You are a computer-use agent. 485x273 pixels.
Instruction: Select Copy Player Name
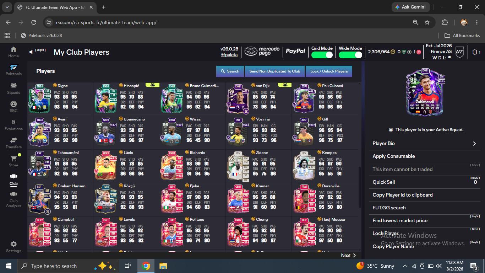pos(424,246)
